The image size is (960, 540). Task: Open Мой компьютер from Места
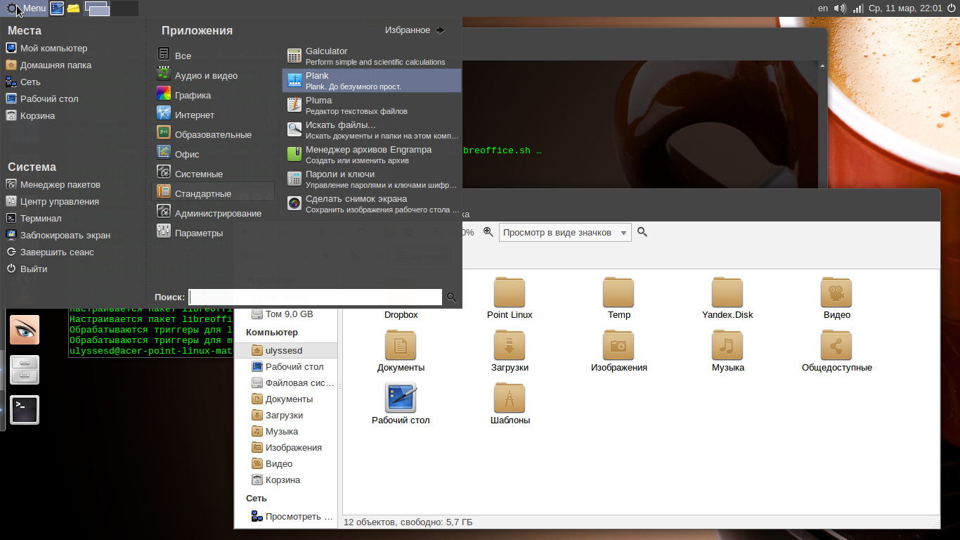(x=46, y=49)
